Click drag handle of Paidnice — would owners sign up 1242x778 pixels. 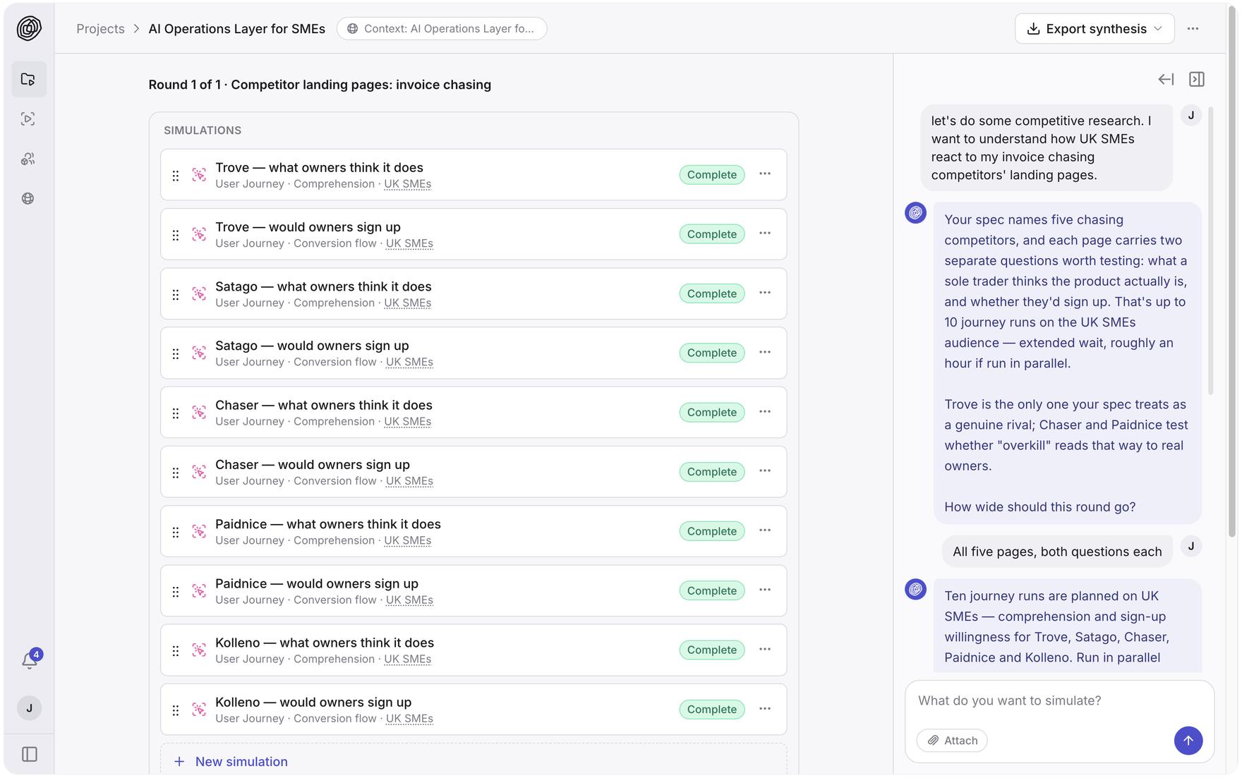coord(176,591)
